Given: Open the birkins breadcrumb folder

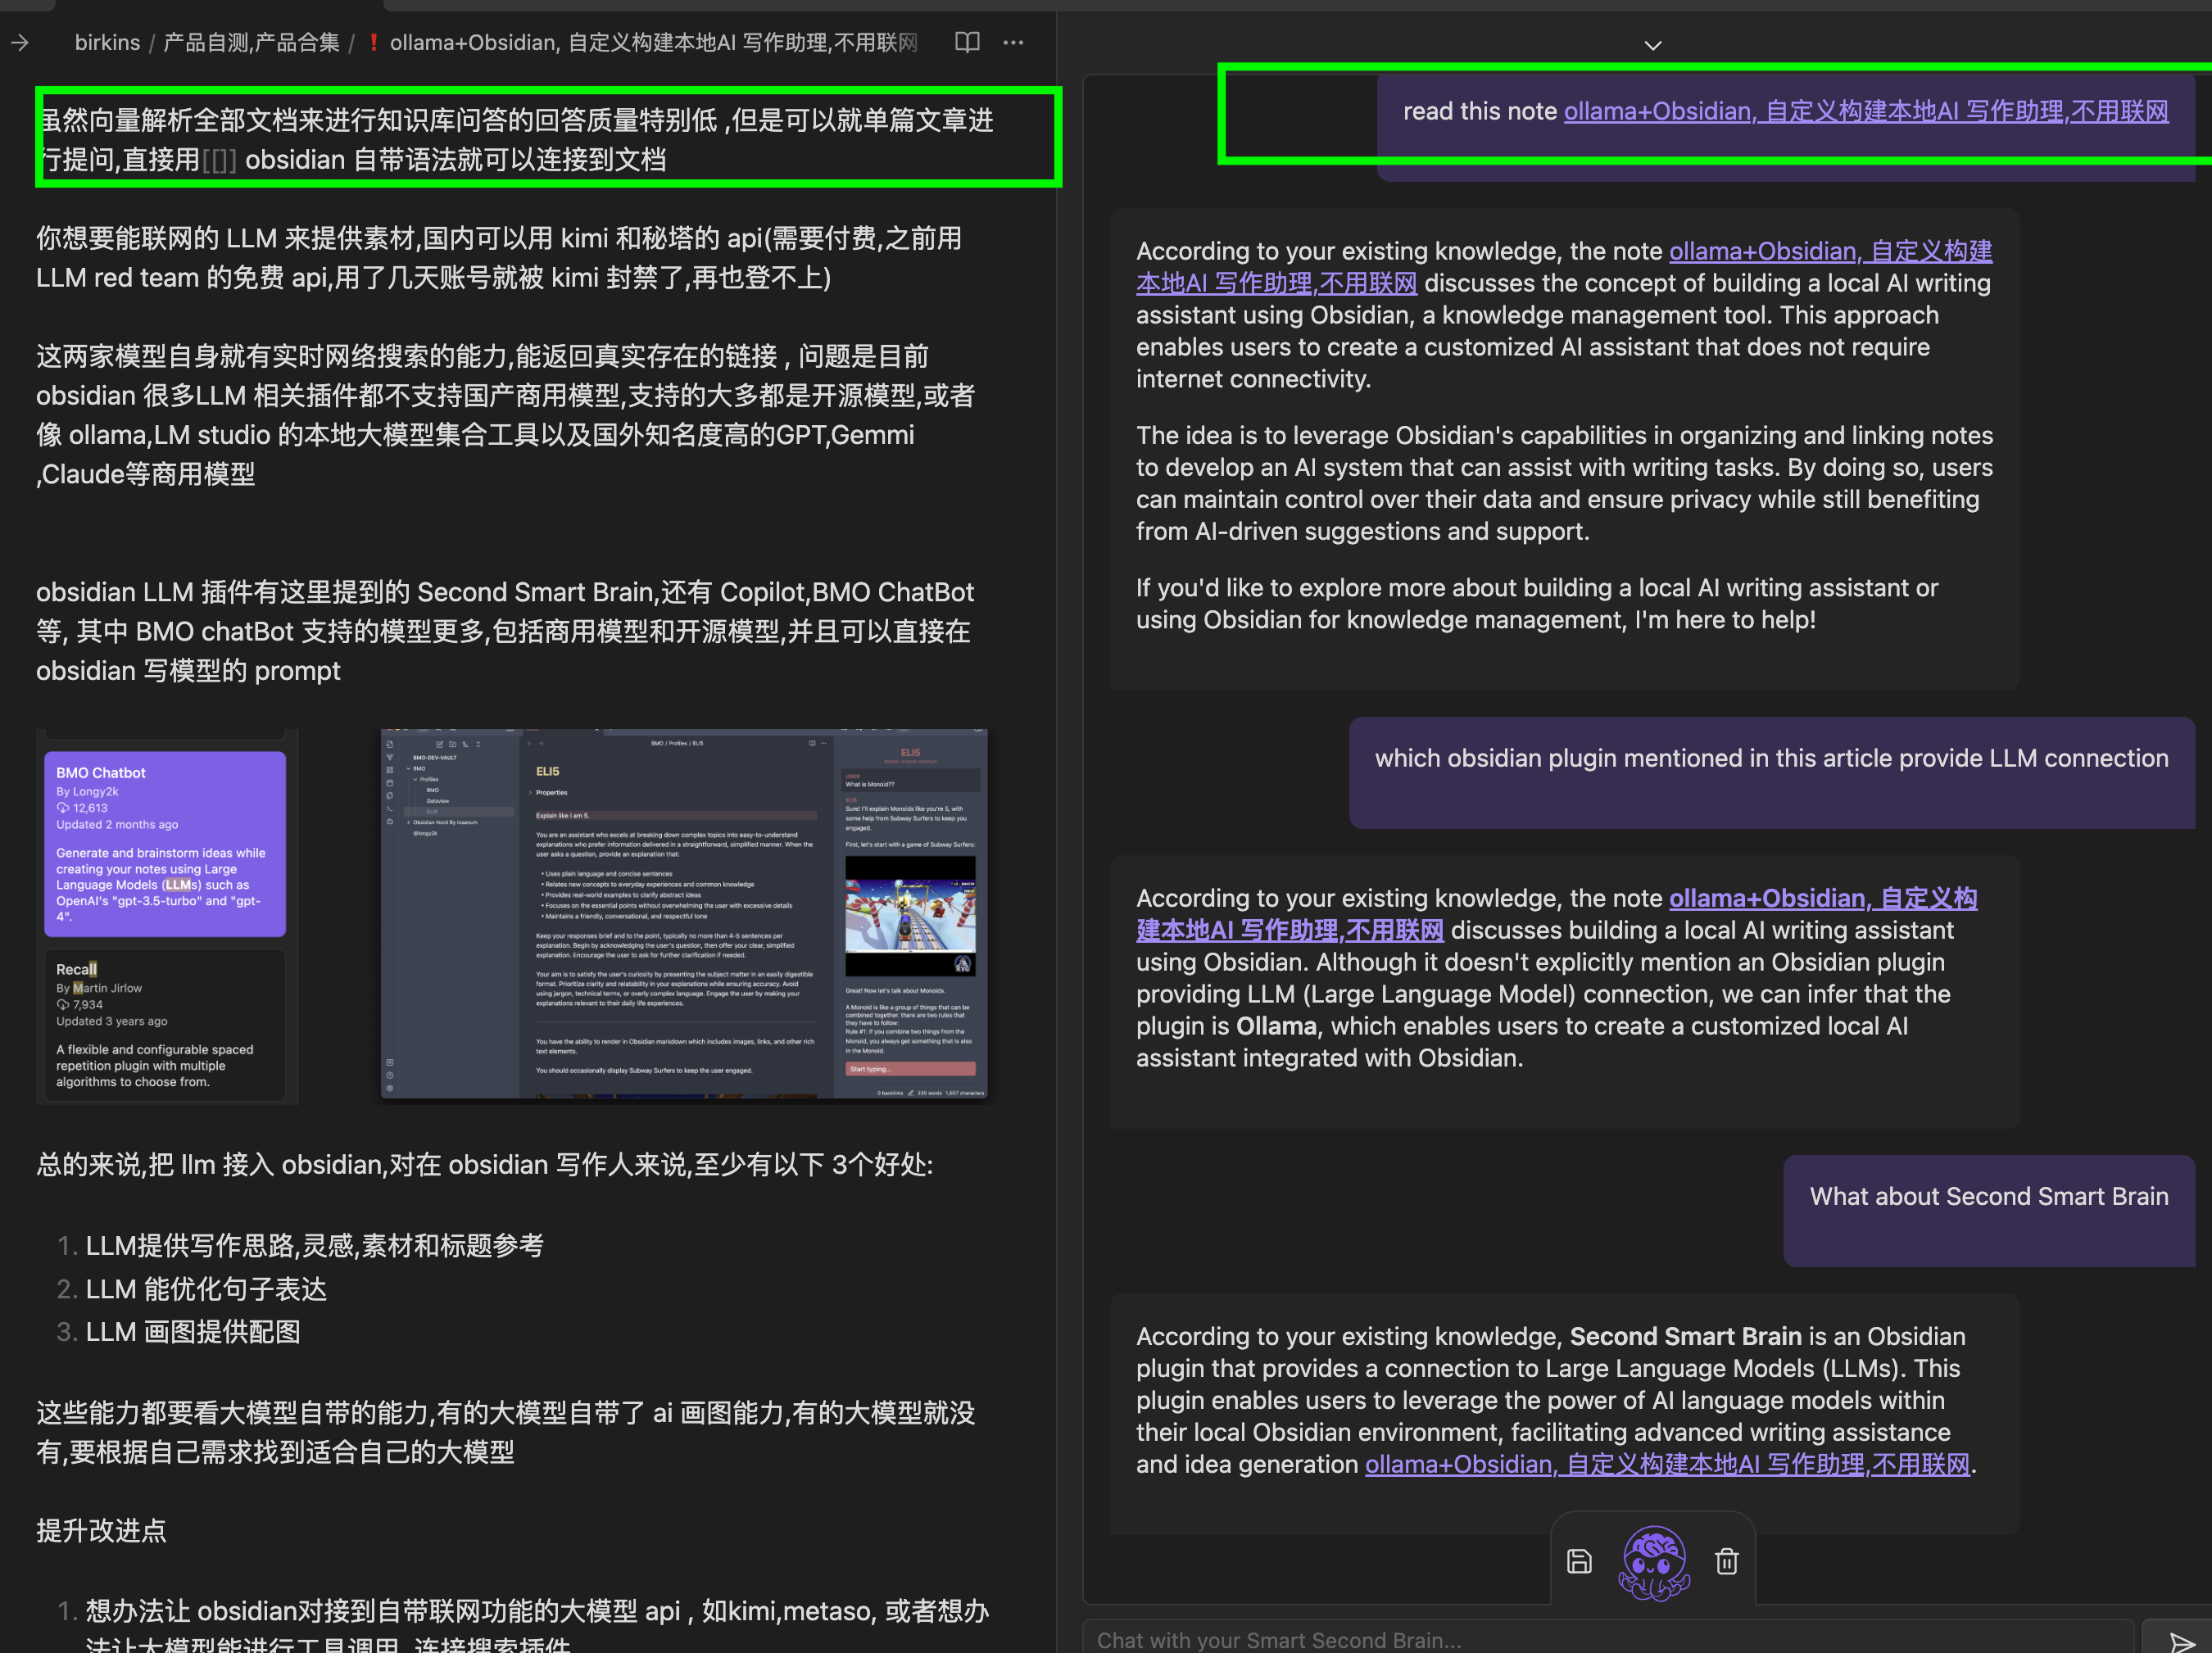Looking at the screenshot, I should point(107,42).
